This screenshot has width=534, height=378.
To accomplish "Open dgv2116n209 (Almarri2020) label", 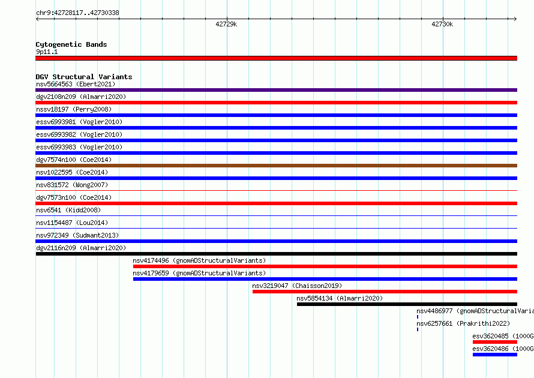I will [x=81, y=248].
